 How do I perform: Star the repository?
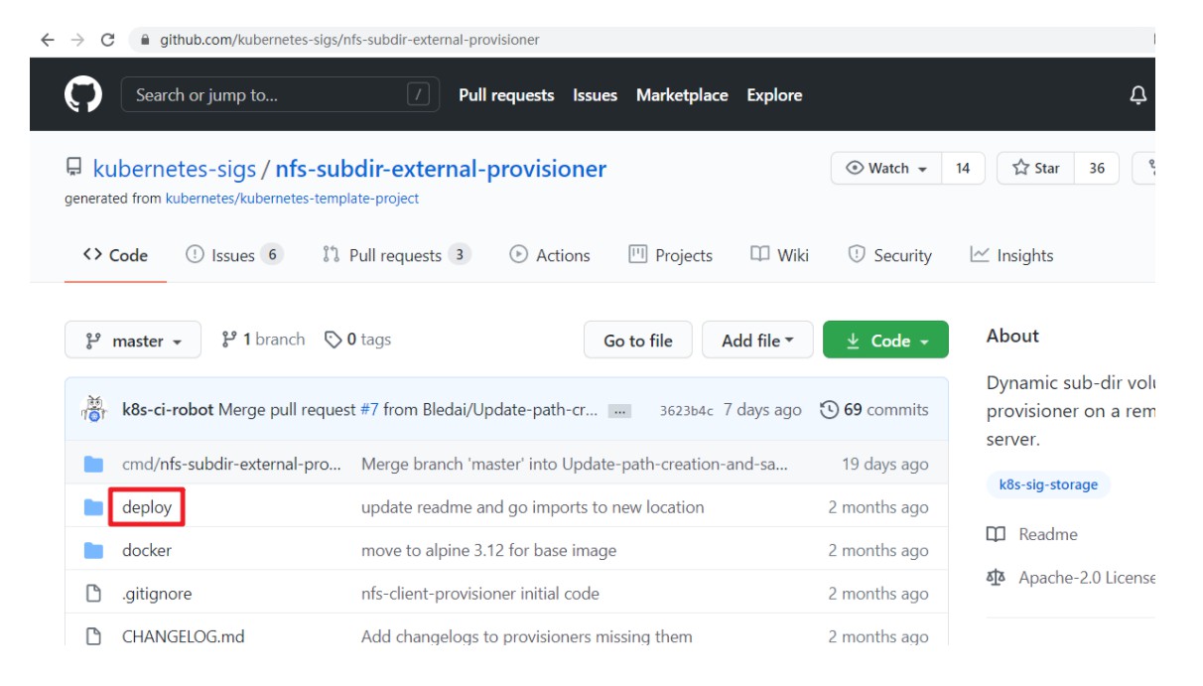click(x=1035, y=168)
